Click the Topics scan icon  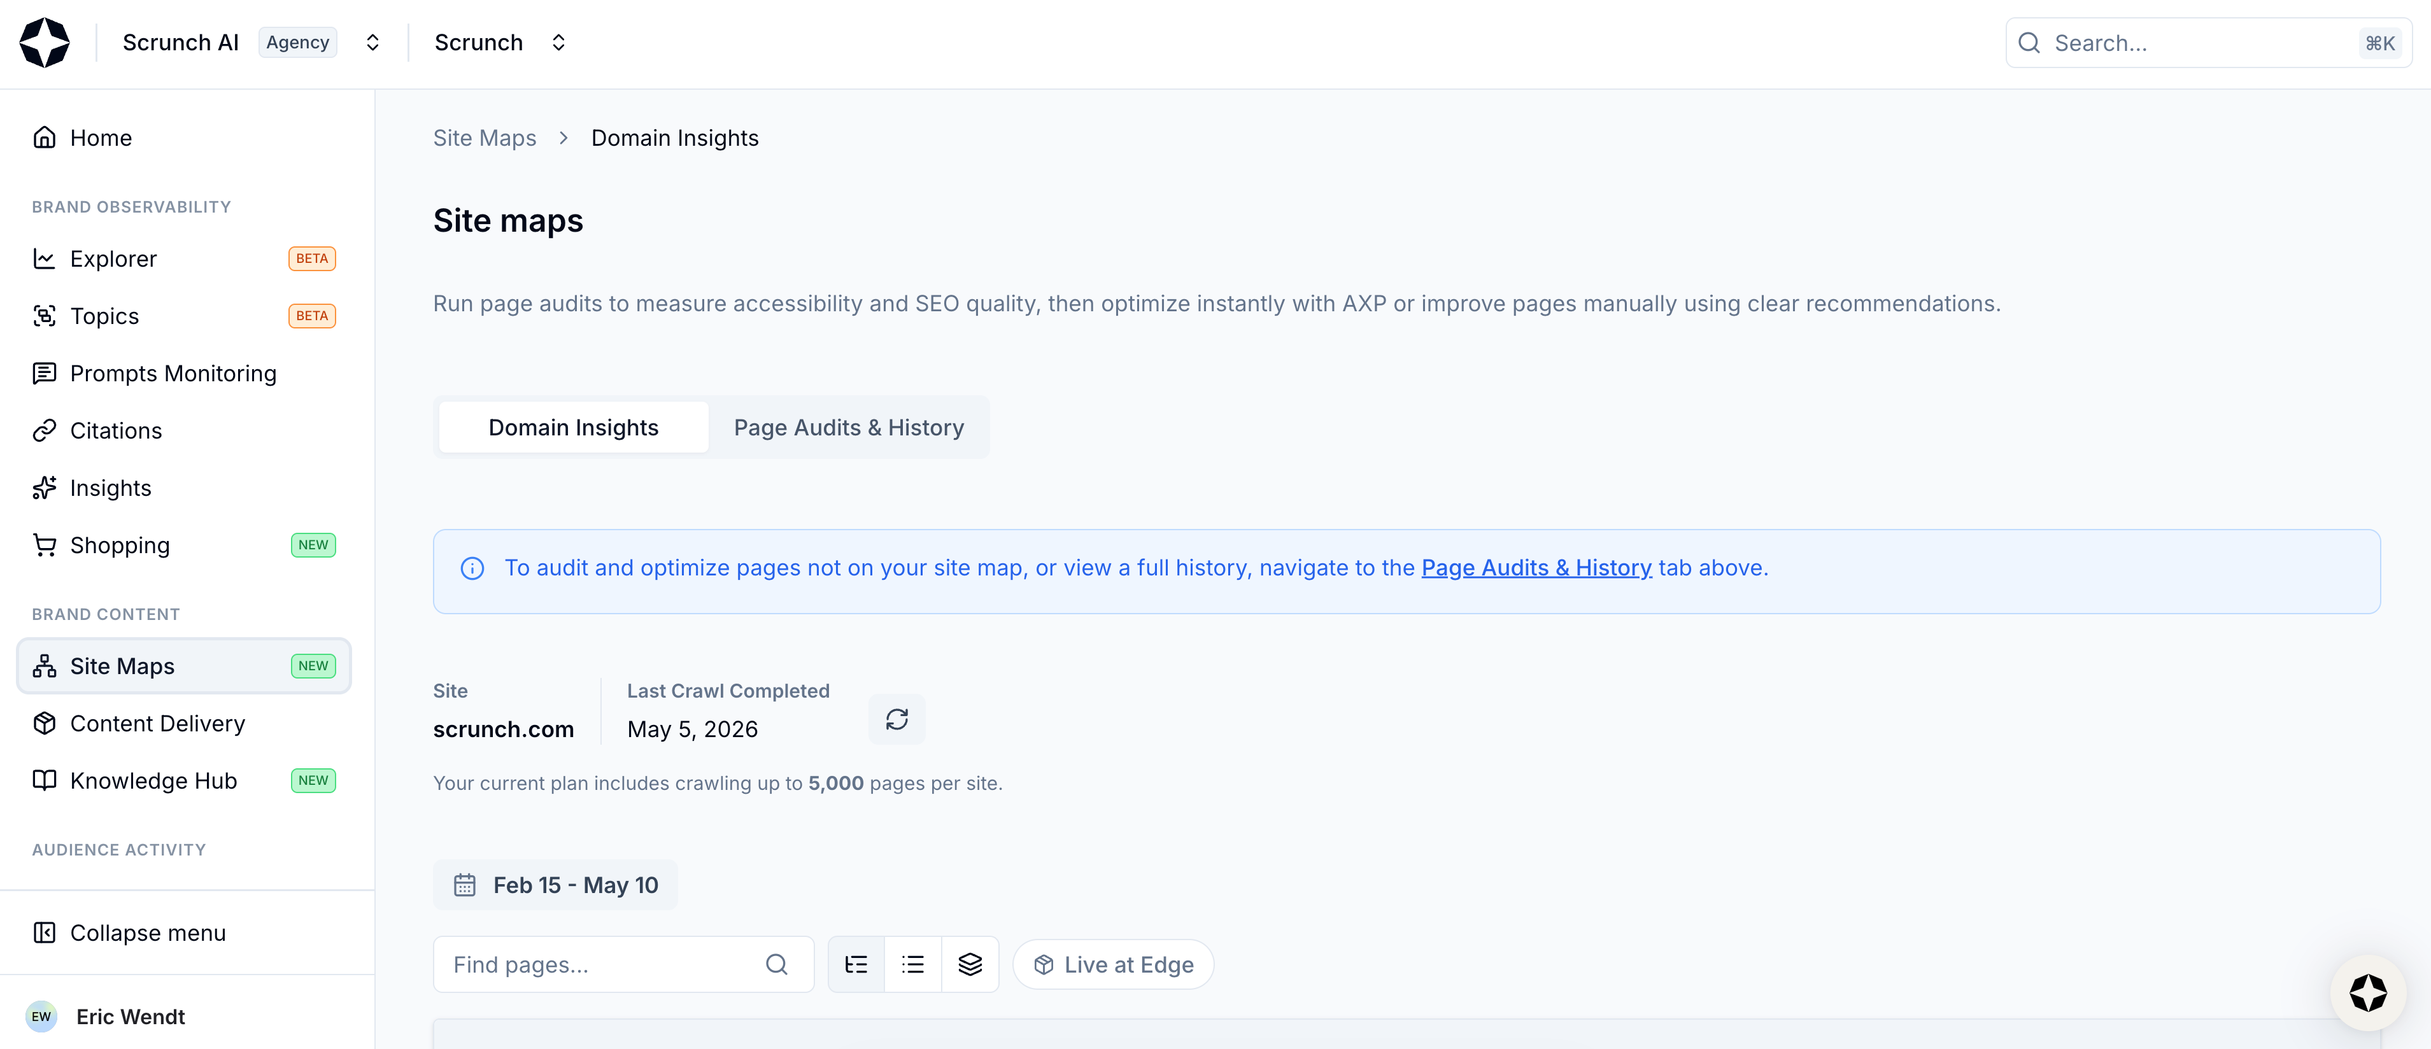[45, 316]
